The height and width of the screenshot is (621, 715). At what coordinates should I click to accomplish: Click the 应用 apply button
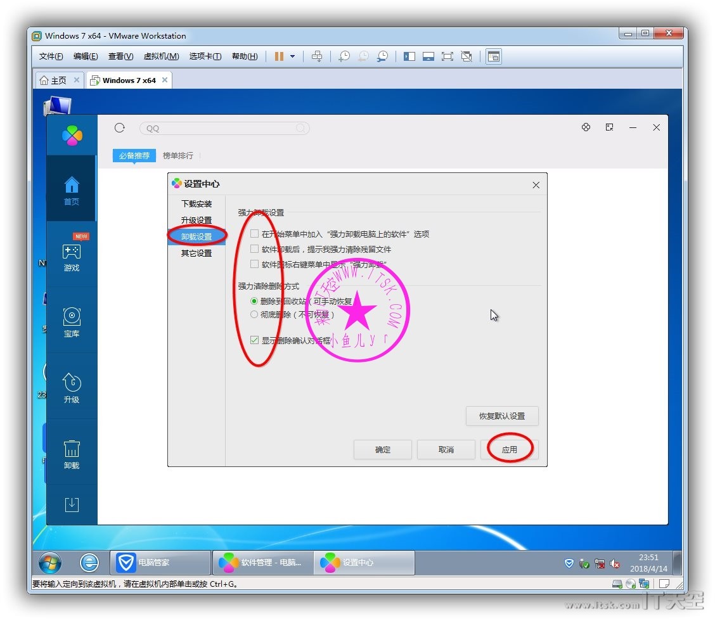click(x=510, y=449)
